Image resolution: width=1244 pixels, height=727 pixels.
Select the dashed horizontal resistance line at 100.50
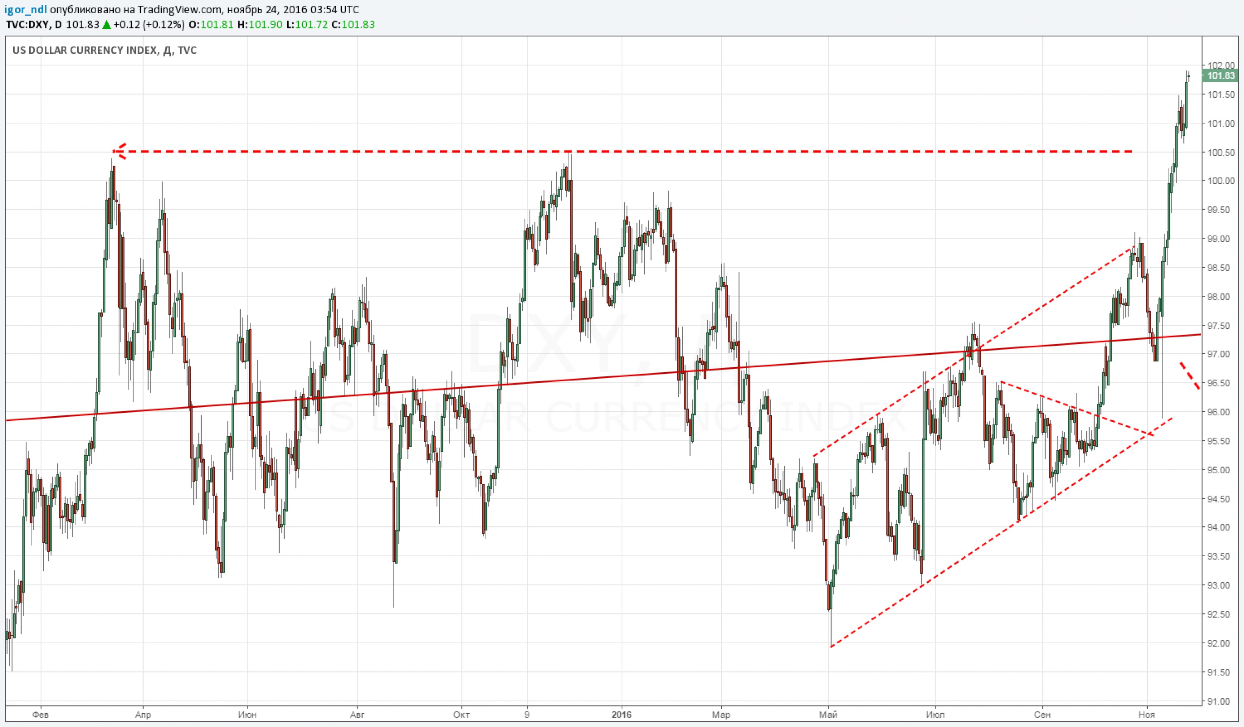pos(623,151)
